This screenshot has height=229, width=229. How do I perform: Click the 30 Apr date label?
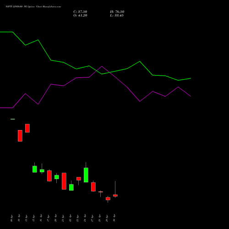[x=114, y=218]
